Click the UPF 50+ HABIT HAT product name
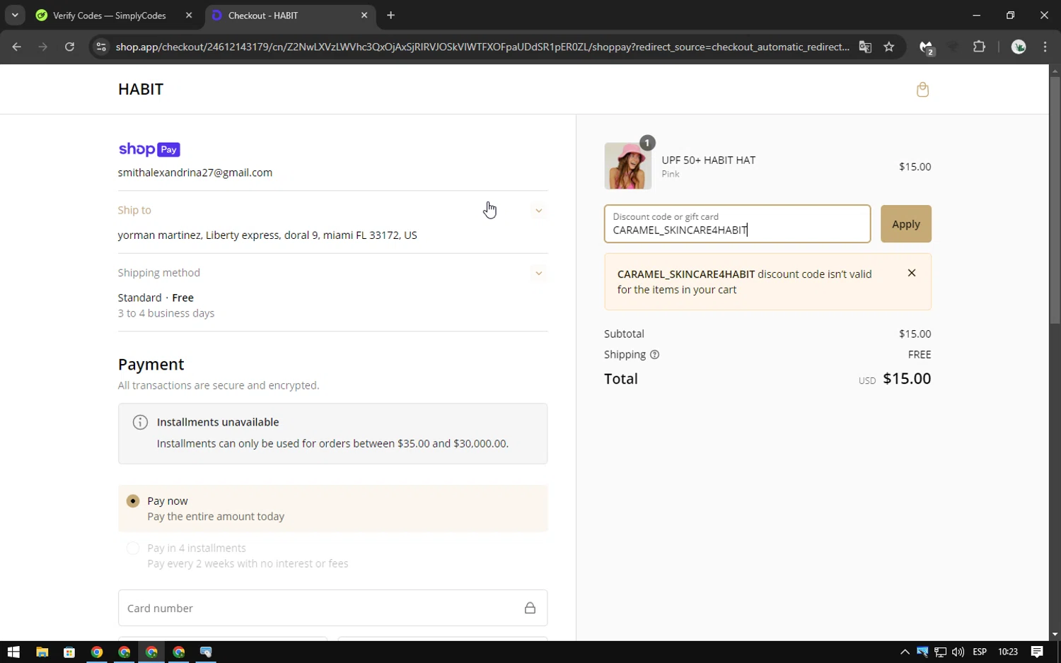The width and height of the screenshot is (1061, 663). 709,160
